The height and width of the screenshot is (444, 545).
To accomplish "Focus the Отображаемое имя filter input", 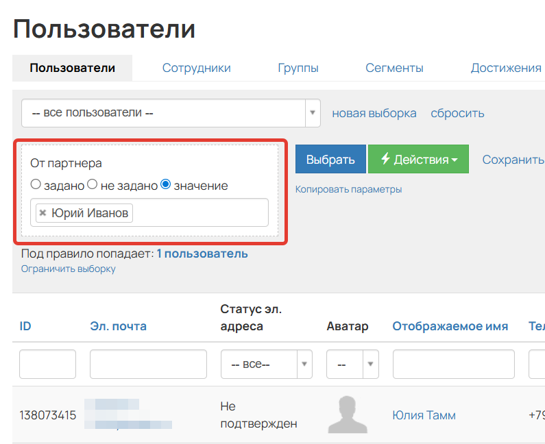I will [x=454, y=364].
